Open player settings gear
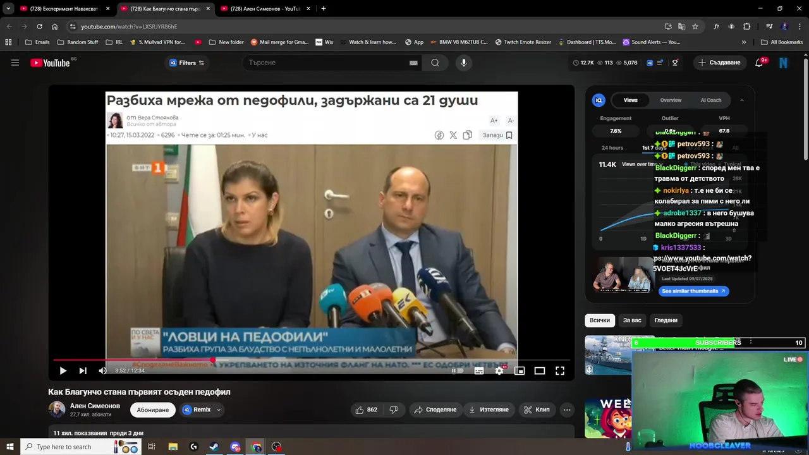The width and height of the screenshot is (809, 455). pos(499,371)
